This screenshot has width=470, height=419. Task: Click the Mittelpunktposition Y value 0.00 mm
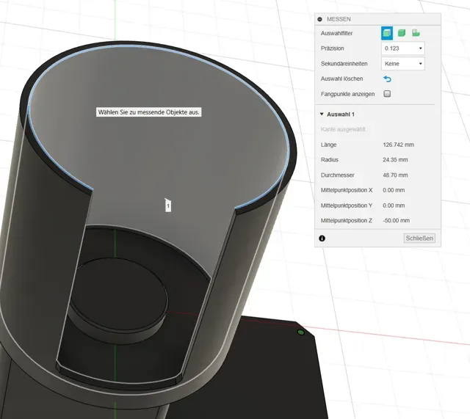[x=394, y=205]
